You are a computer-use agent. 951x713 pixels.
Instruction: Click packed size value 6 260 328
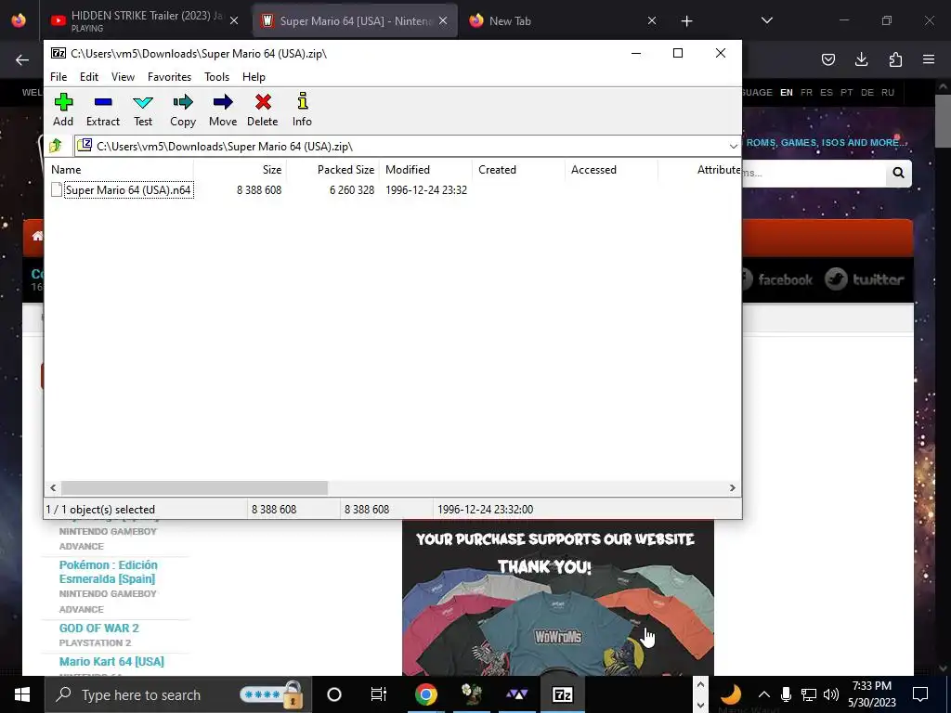[x=352, y=189]
